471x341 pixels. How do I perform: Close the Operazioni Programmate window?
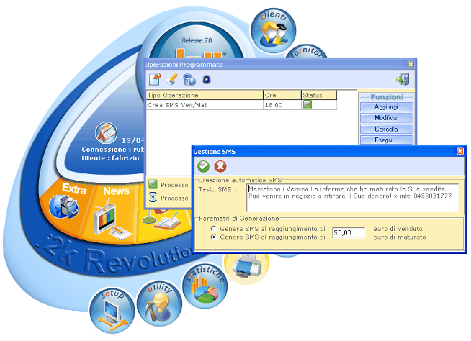410,64
